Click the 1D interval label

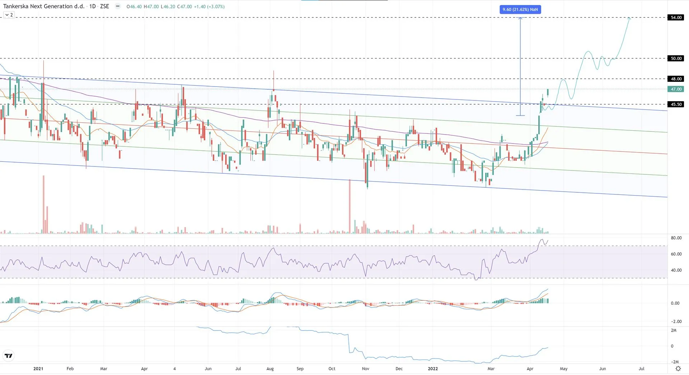tap(92, 6)
